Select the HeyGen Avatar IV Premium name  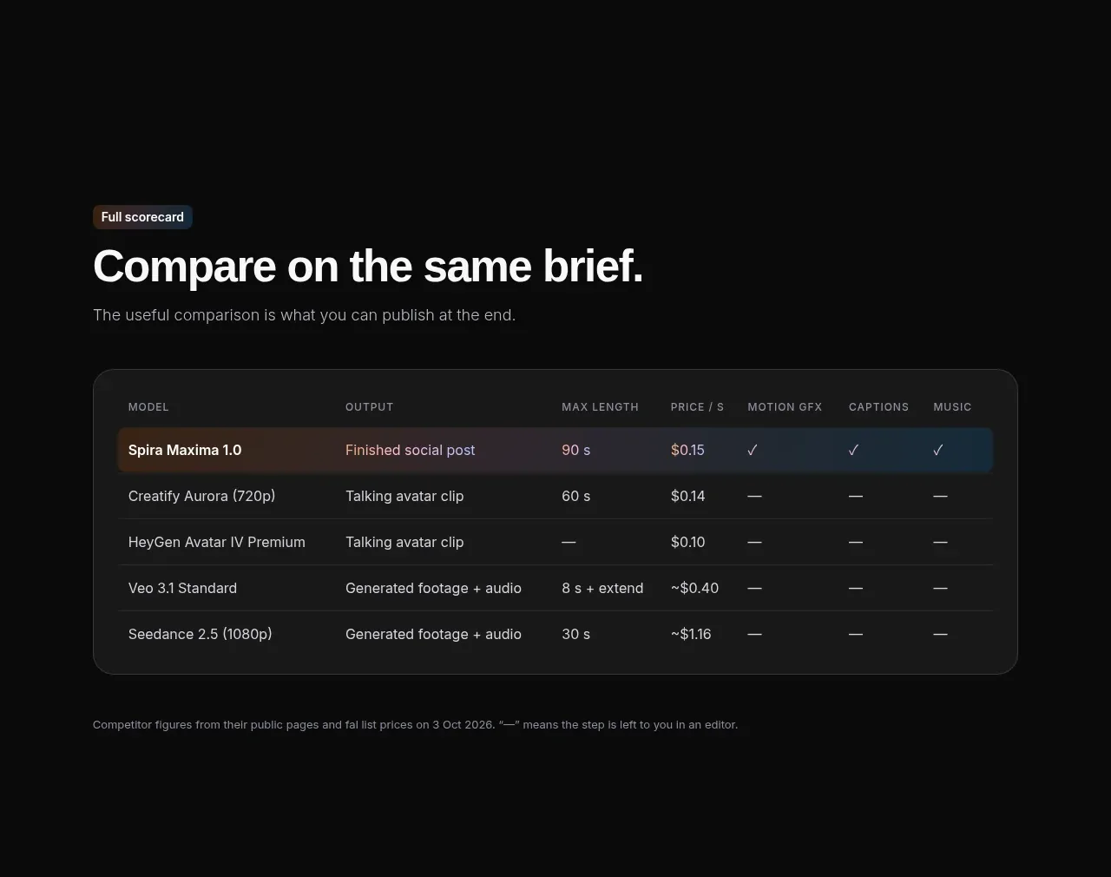point(217,542)
